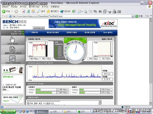
Task: Expand the address bar dropdown arrow
Action: point(133,16)
